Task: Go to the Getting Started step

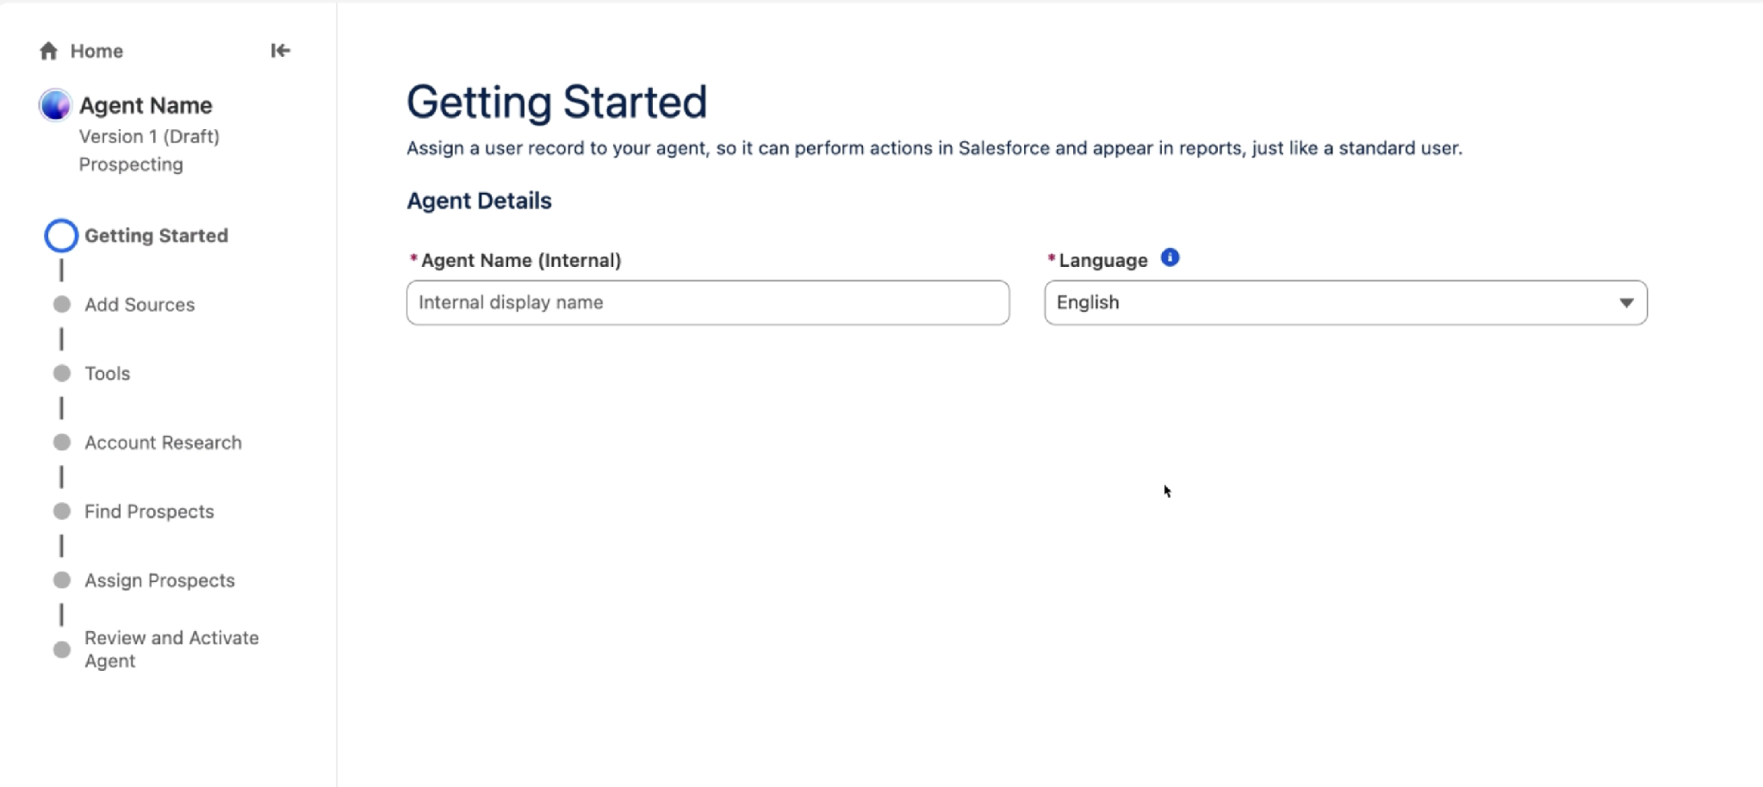Action: pos(156,235)
